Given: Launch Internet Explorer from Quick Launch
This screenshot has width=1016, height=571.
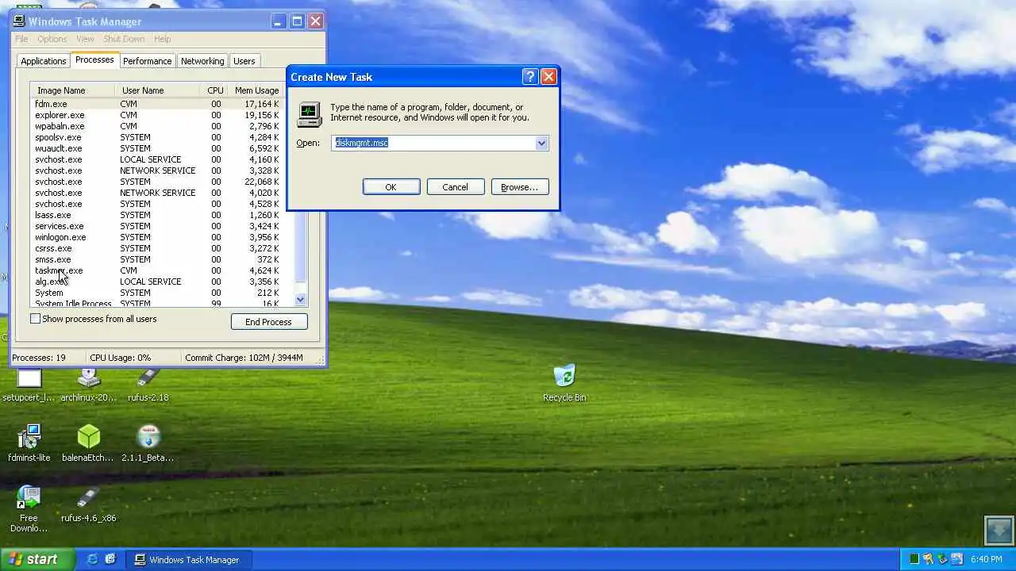Looking at the screenshot, I should (92, 559).
